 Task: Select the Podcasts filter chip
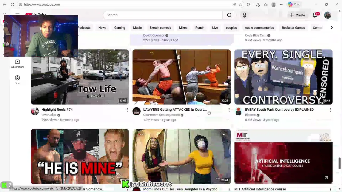click(x=84, y=28)
